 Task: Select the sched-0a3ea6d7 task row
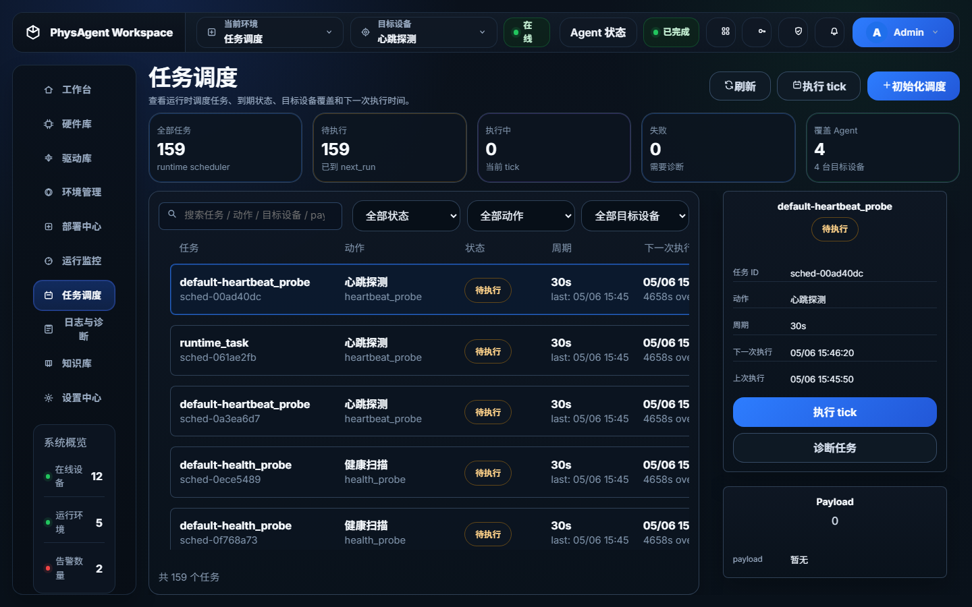point(430,411)
